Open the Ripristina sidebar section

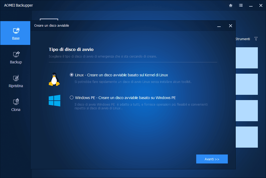[16, 81]
